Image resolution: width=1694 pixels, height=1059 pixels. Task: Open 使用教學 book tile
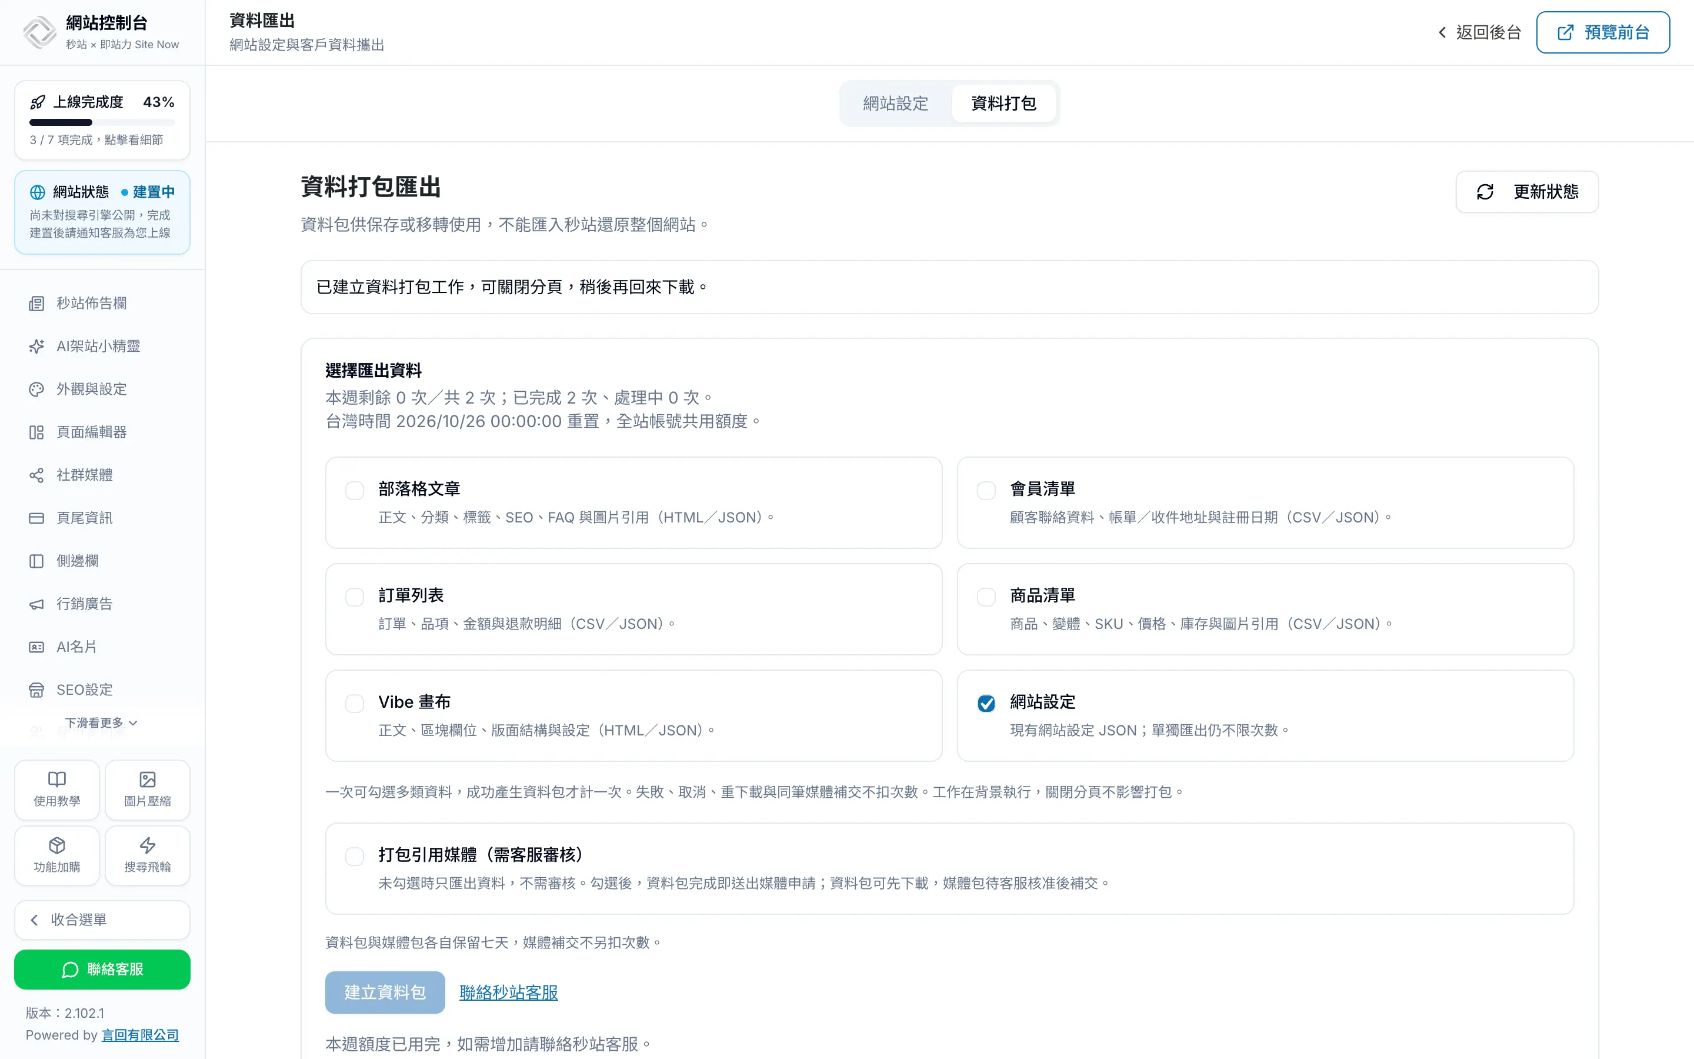[x=56, y=790]
